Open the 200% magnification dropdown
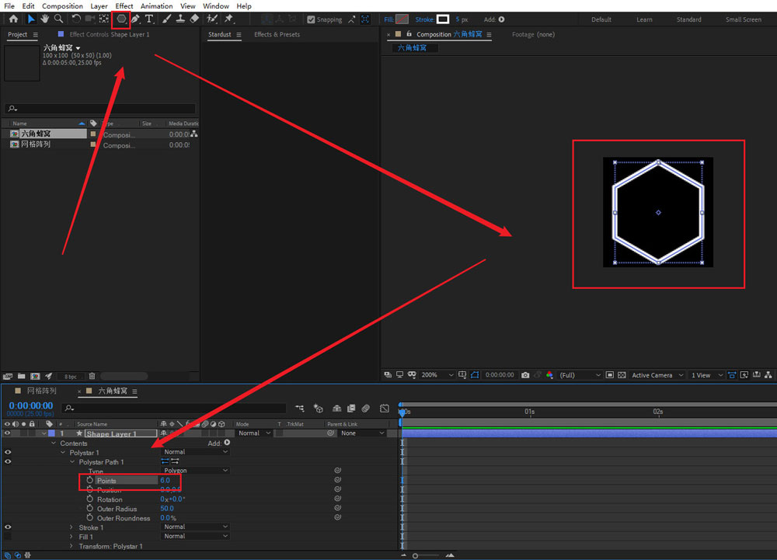 (x=439, y=375)
